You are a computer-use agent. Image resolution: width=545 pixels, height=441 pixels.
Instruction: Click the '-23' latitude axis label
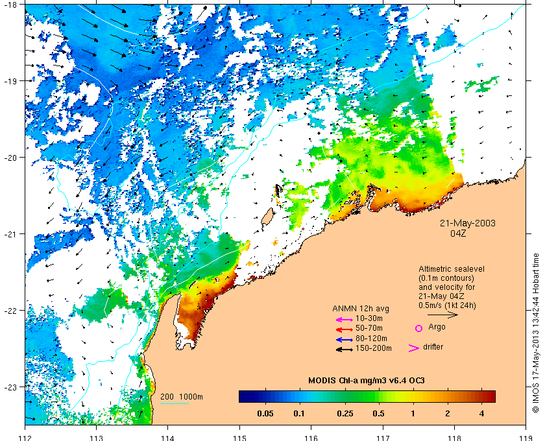(10, 387)
